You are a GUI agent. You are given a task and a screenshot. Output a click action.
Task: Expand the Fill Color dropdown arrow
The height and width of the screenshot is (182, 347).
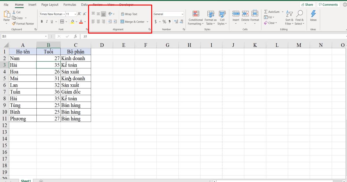(76, 21)
